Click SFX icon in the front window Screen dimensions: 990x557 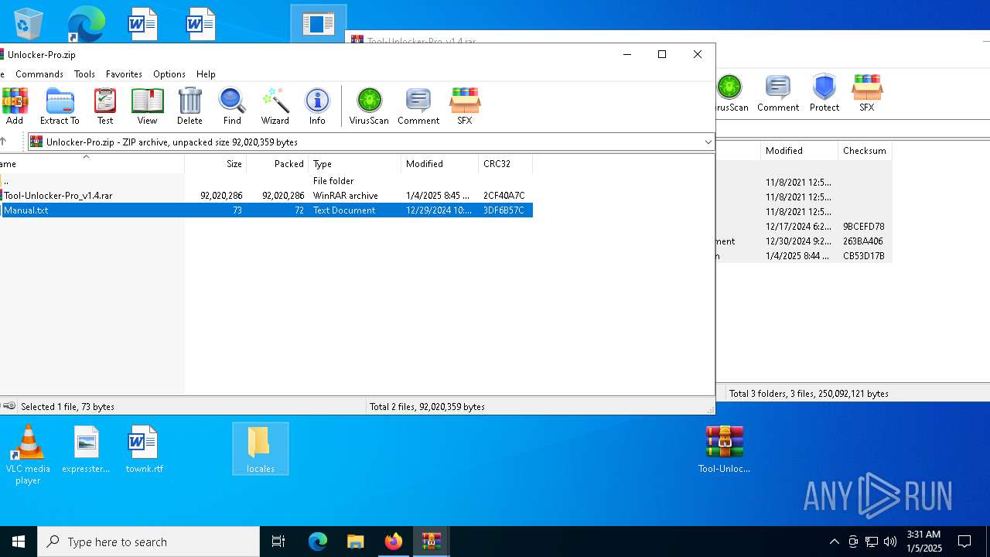coord(465,106)
